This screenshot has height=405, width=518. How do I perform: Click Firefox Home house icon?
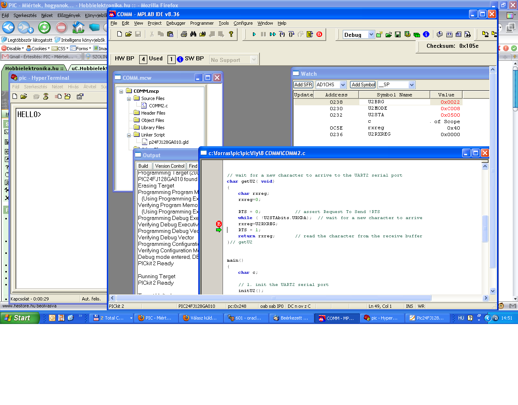(78, 28)
